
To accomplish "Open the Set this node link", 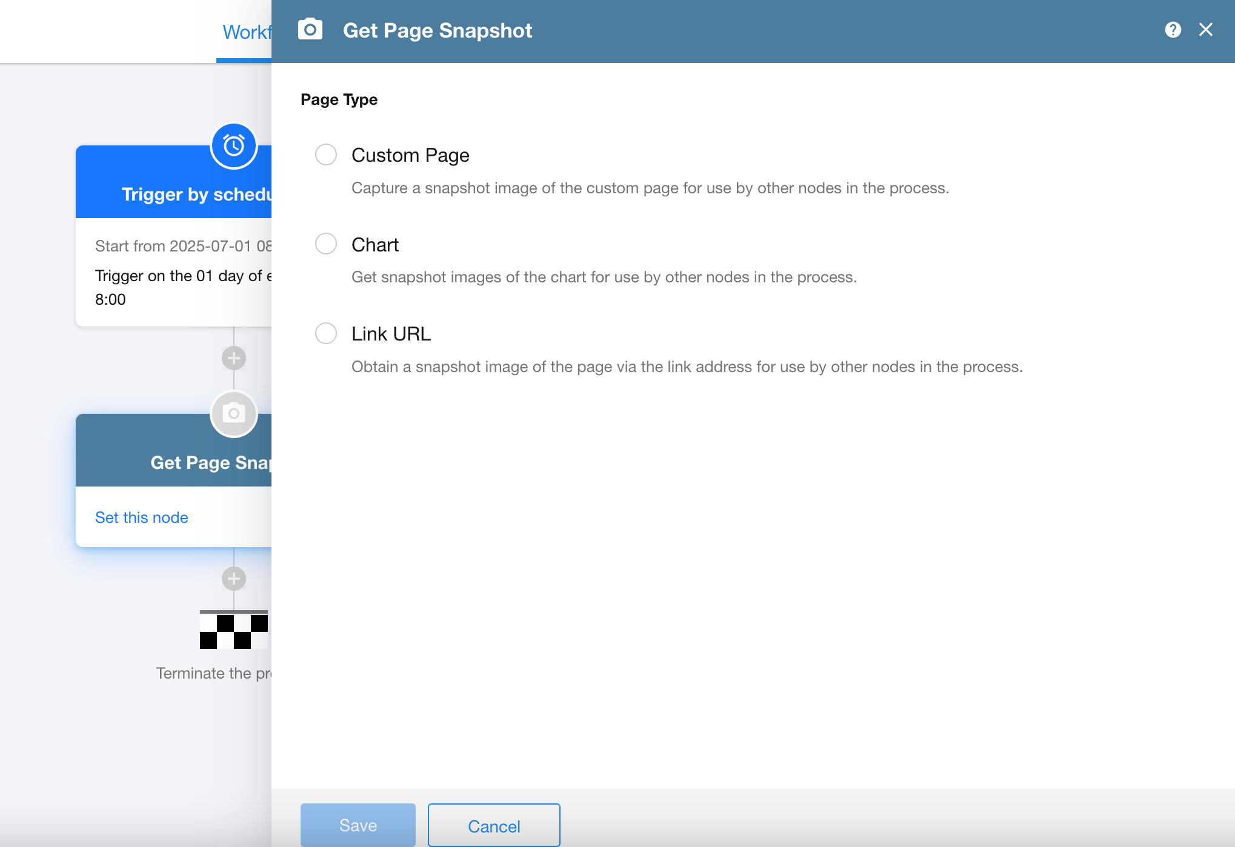I will 142,517.
